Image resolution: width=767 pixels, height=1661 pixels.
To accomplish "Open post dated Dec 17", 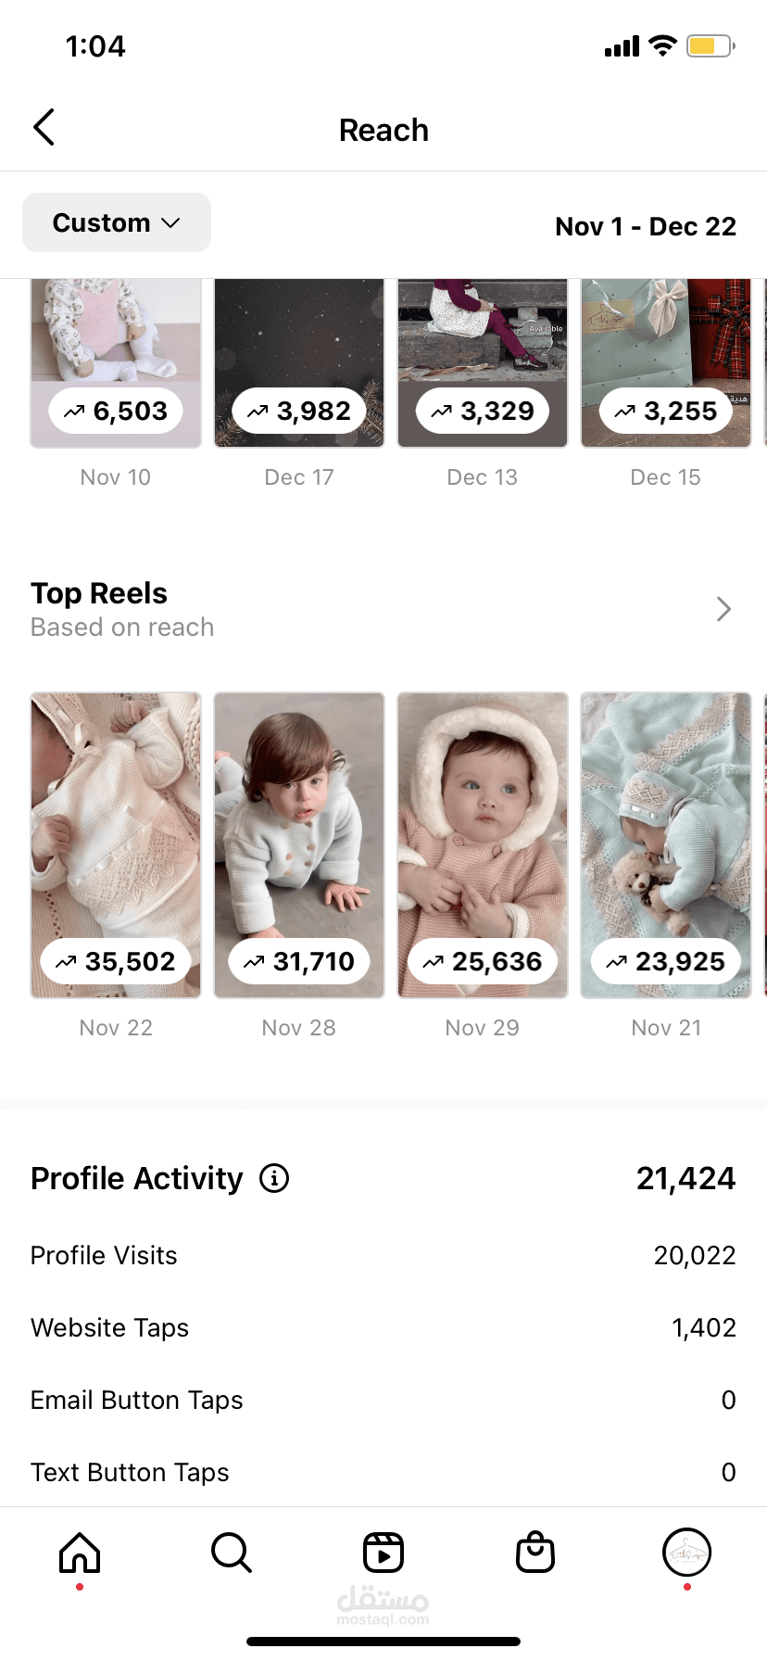I will tap(299, 363).
